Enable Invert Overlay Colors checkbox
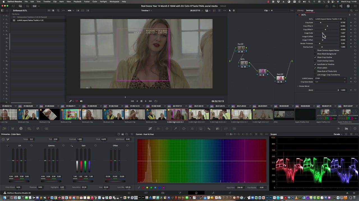 click(x=315, y=61)
